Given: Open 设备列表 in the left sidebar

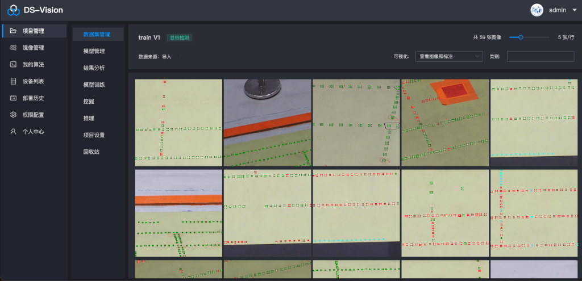Looking at the screenshot, I should (x=34, y=81).
